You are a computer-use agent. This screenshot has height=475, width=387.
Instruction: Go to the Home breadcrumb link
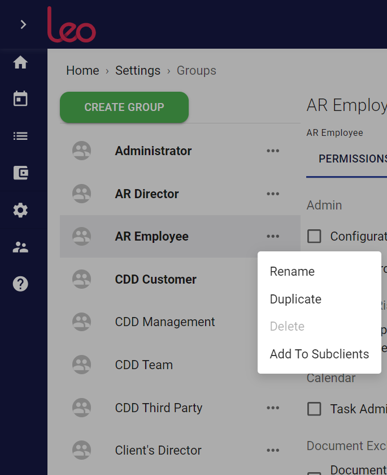82,71
